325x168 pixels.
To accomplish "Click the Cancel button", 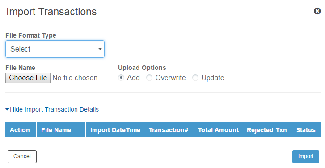I will click(22, 157).
